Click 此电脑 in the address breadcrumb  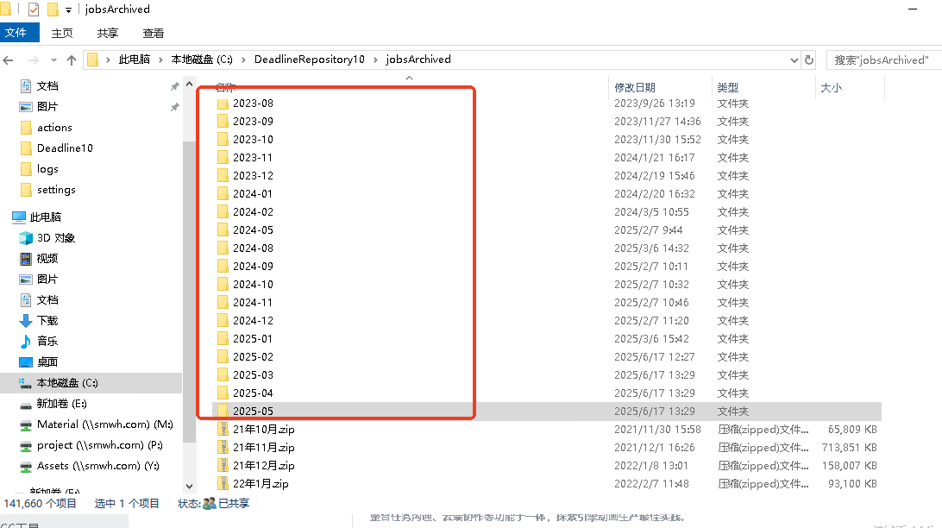click(x=135, y=60)
